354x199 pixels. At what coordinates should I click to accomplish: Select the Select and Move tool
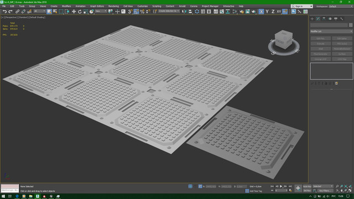coord(74,12)
